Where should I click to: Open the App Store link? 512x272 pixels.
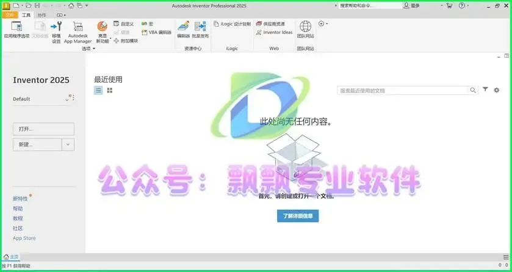(x=24, y=238)
